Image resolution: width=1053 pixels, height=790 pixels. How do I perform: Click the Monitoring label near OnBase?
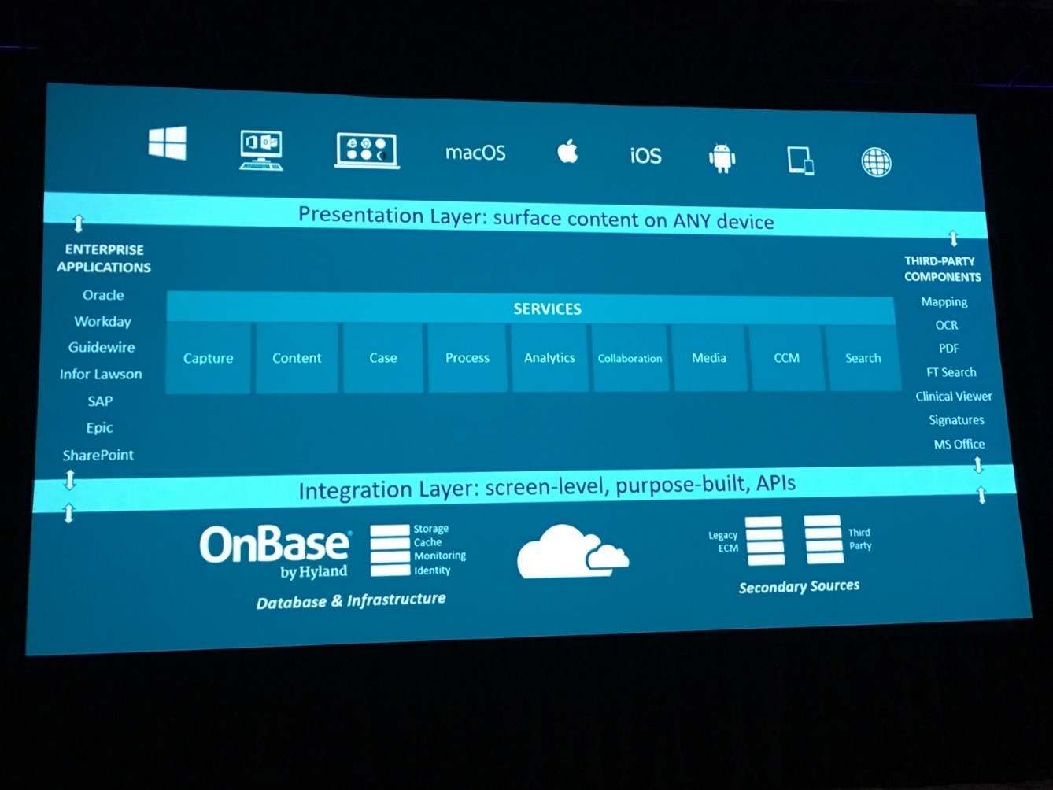pyautogui.click(x=440, y=556)
